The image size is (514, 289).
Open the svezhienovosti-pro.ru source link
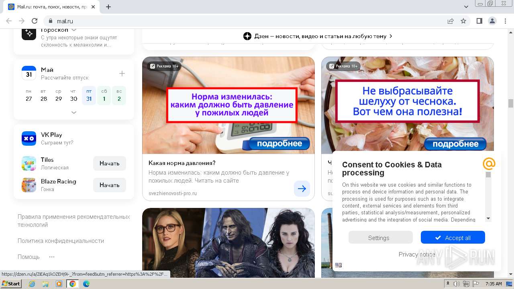tap(173, 193)
